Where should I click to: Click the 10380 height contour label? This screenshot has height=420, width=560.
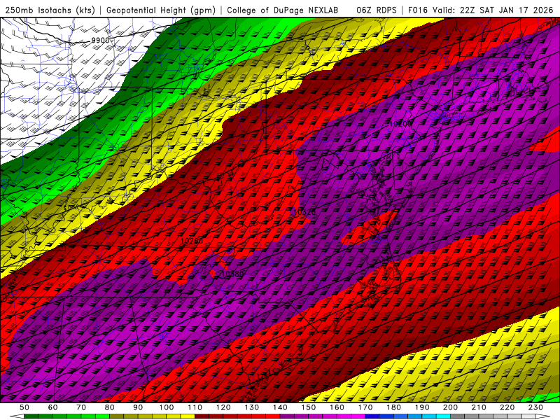tap(232, 274)
